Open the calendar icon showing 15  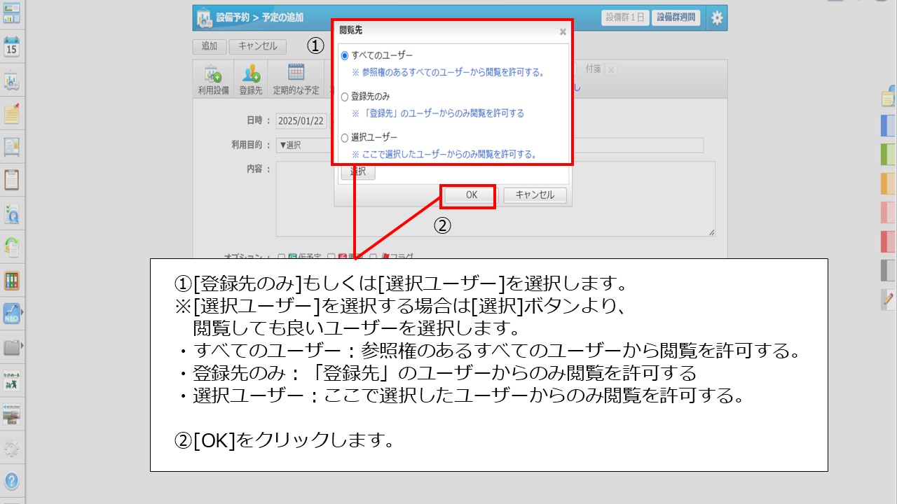point(11,47)
